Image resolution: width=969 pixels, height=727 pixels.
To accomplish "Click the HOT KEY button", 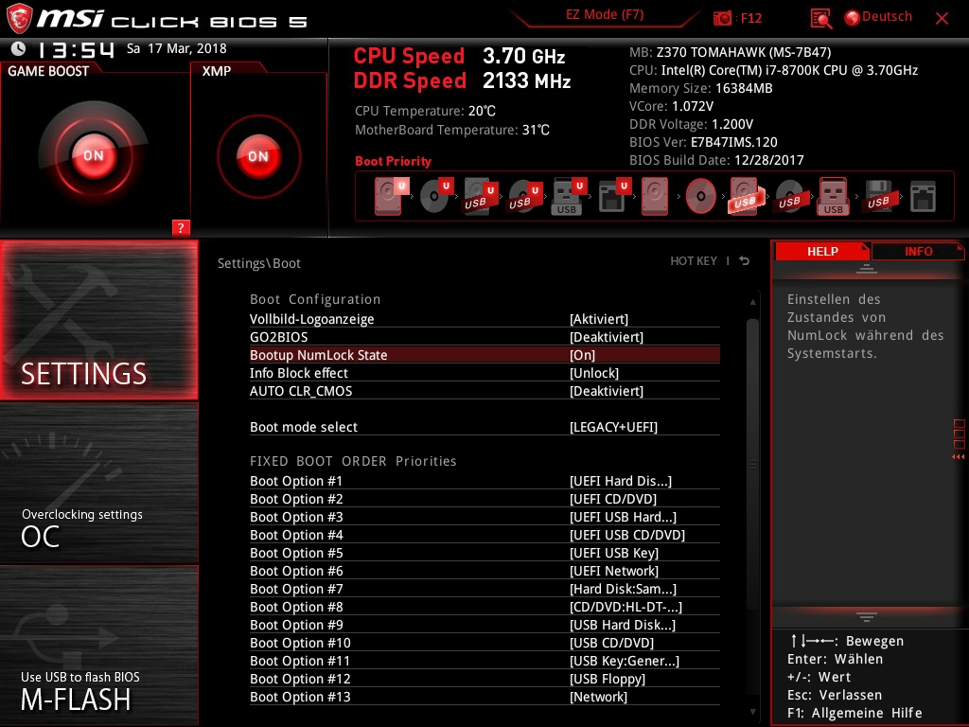I will click(694, 261).
